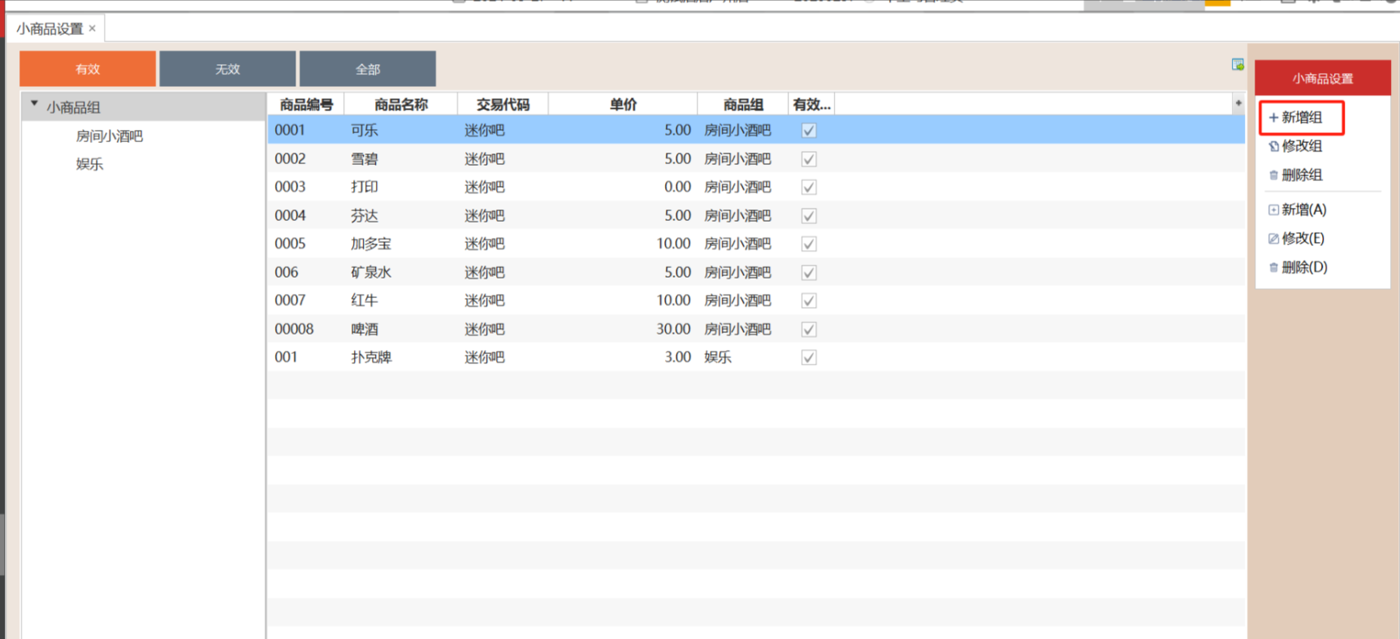Click the 删除(D) delete item icon
This screenshot has width=1400, height=639.
[1273, 267]
